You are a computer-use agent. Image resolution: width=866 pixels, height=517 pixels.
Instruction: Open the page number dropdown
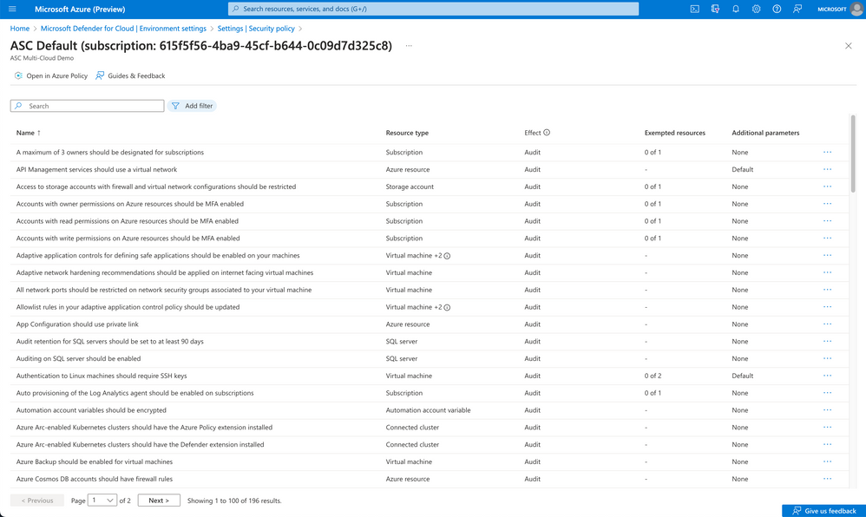102,500
